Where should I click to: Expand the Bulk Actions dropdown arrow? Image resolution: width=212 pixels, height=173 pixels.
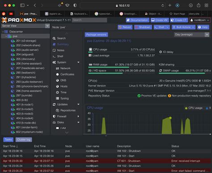click(193, 27)
